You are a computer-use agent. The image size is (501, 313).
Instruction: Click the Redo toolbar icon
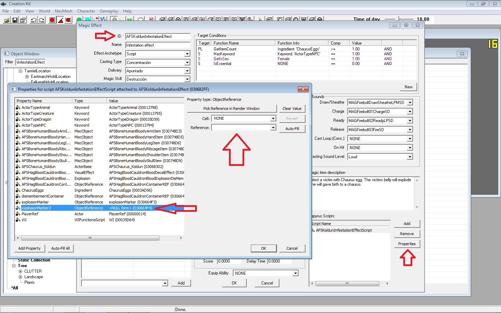pos(41,20)
